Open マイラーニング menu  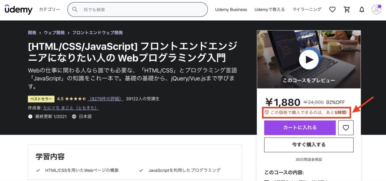click(307, 9)
